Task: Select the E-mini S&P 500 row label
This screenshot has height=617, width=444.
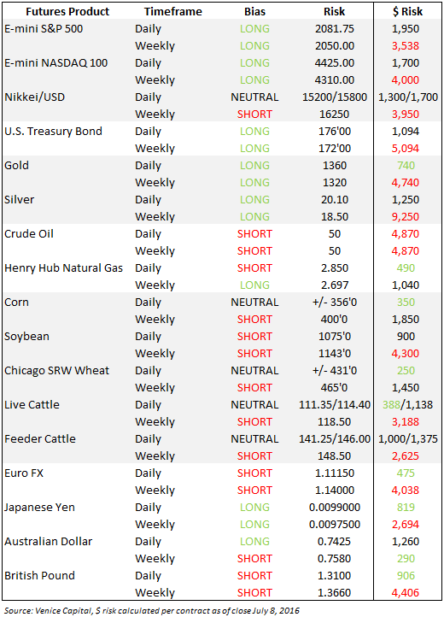Action: 44,29
